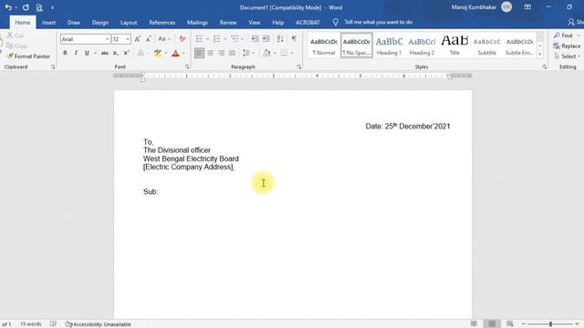
Task: Open the ACROBAT tab
Action: click(308, 22)
